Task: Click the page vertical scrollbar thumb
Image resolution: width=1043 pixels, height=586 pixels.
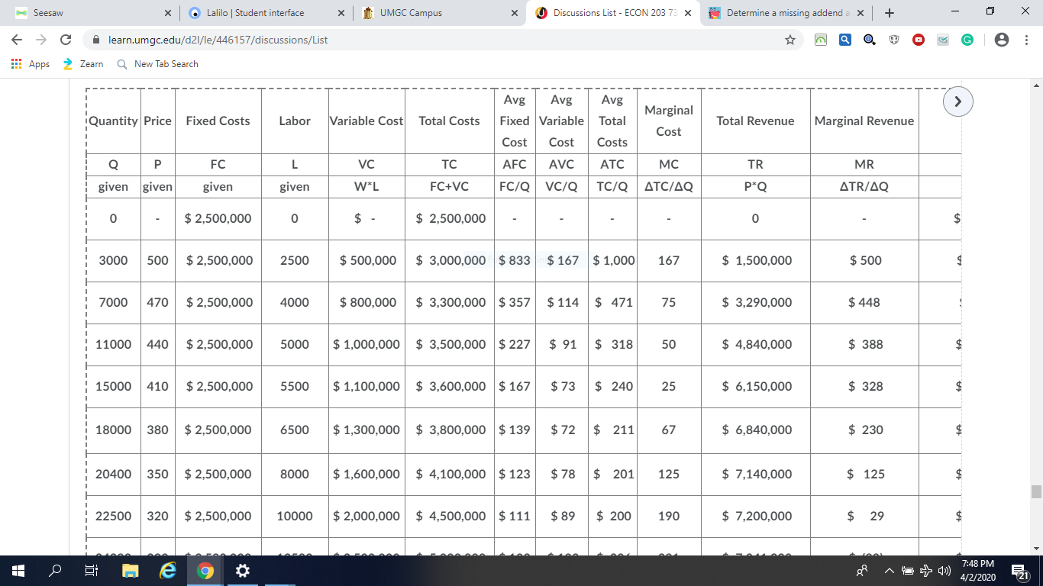Action: 1036,491
